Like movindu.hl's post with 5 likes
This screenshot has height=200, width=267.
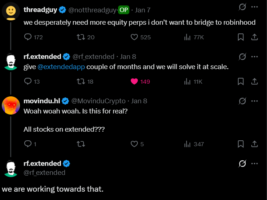137,144
